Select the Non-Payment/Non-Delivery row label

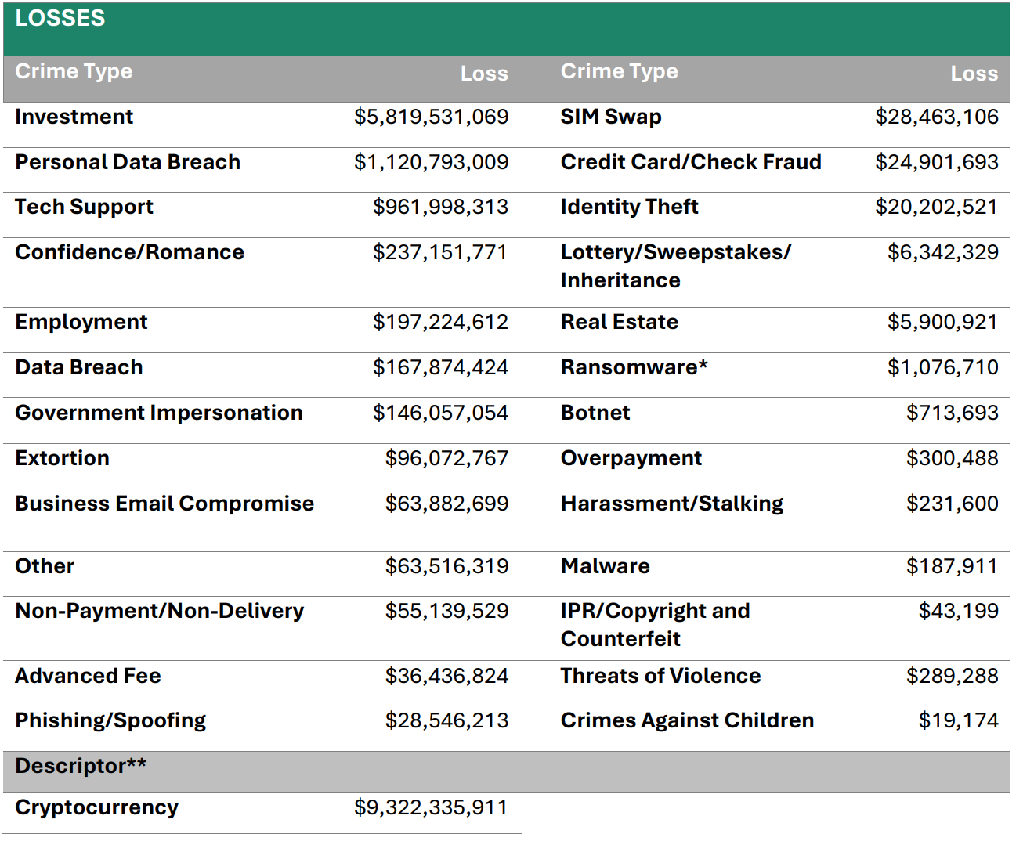pyautogui.click(x=160, y=612)
